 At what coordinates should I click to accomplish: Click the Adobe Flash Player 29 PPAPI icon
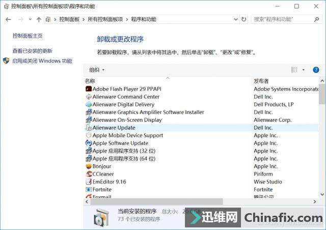[89, 89]
